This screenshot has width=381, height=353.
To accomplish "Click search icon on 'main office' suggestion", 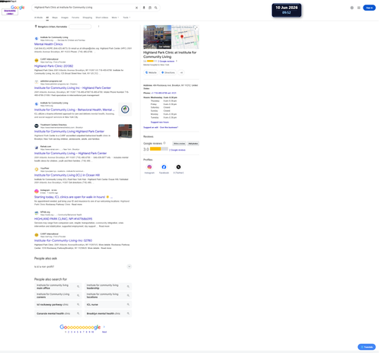I will (x=78, y=286).
